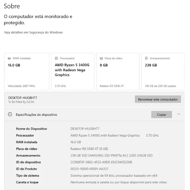
Task: Select the Placa de vídeo 8 GB card
Action: [118, 72]
